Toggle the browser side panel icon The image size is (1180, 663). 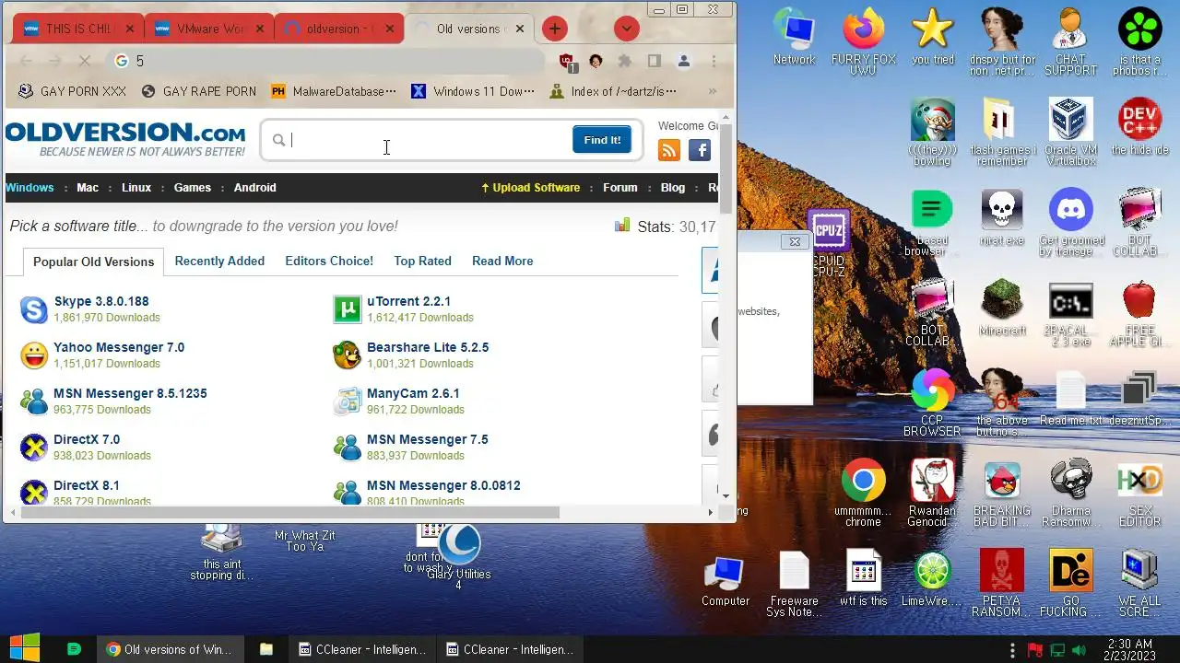[x=655, y=61]
